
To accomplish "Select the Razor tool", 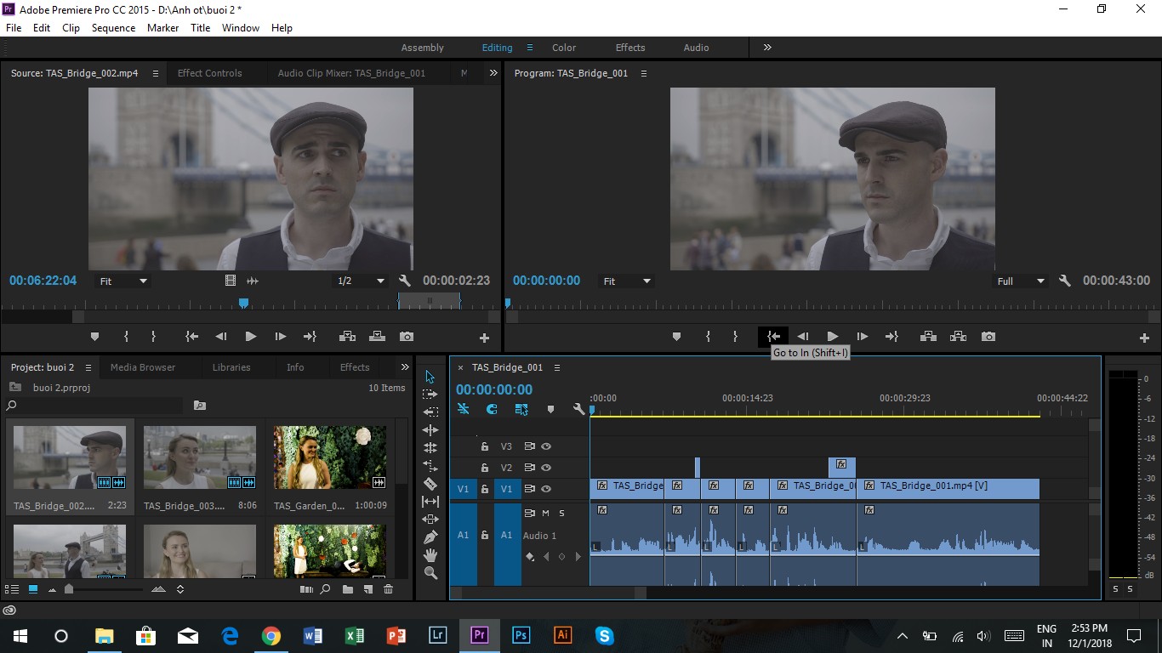I will (x=430, y=484).
